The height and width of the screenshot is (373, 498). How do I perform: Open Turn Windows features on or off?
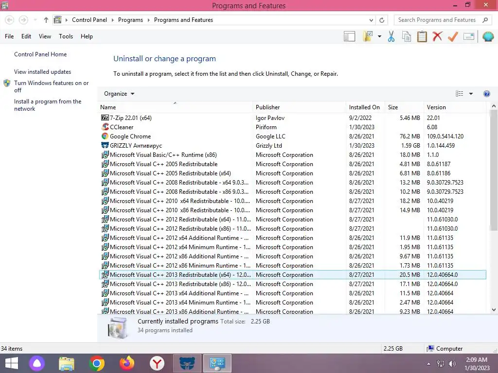(51, 86)
